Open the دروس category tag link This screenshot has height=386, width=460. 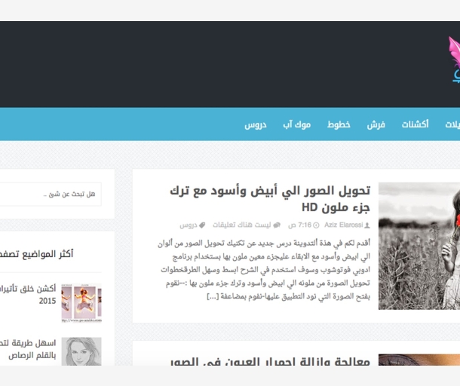189,225
